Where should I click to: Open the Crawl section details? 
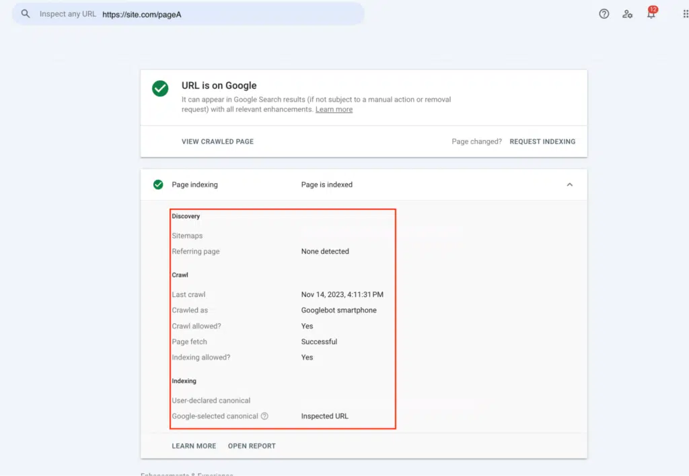[x=180, y=275]
